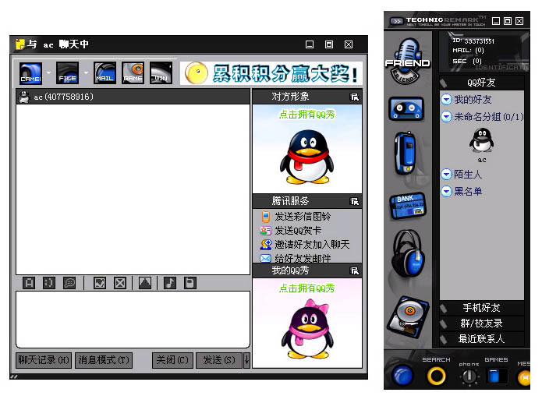Screen dimensions: 542x403
Task: Collapse the 对方形象 panel
Action: coord(355,97)
